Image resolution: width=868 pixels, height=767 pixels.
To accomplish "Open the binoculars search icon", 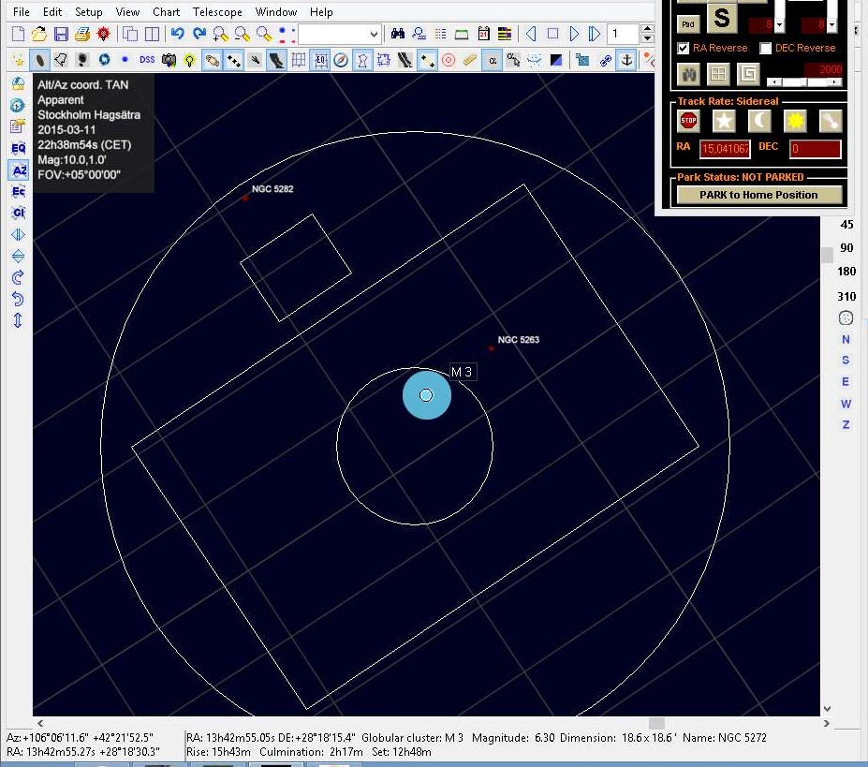I will click(x=397, y=35).
